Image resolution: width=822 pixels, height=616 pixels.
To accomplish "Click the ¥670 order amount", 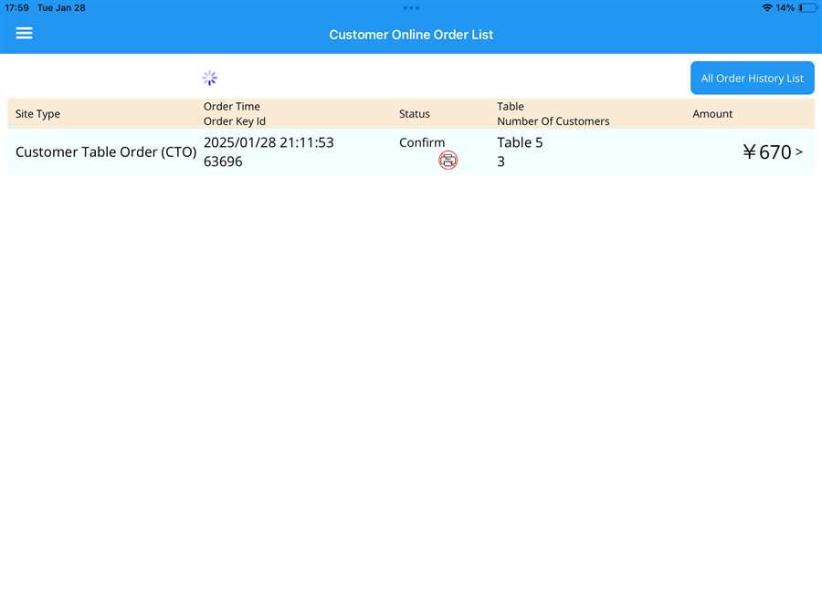I will click(766, 152).
